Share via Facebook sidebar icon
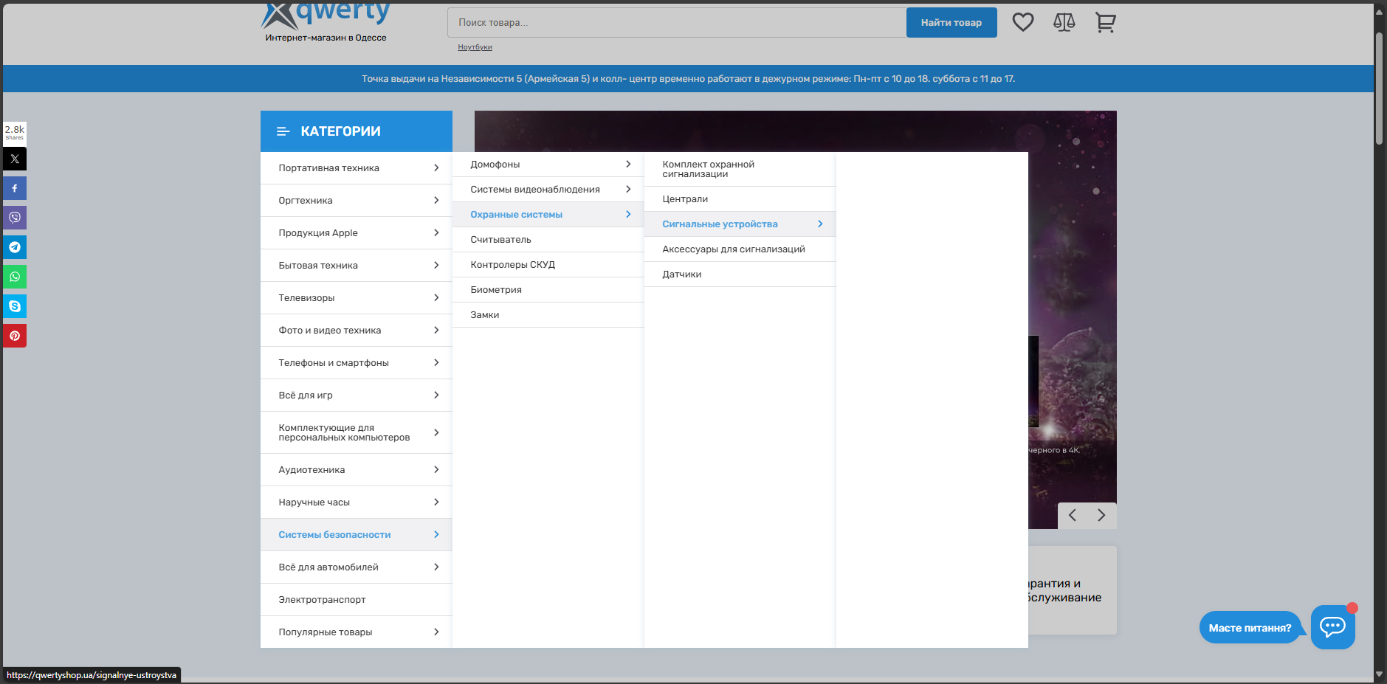This screenshot has height=684, width=1387. tap(15, 188)
